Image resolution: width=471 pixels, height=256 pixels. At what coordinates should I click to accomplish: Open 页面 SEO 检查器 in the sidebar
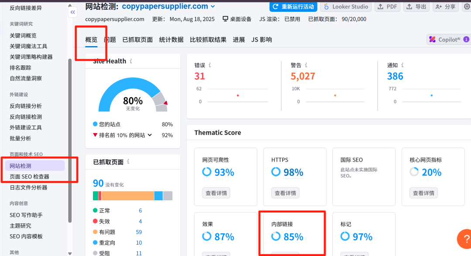[30, 177]
